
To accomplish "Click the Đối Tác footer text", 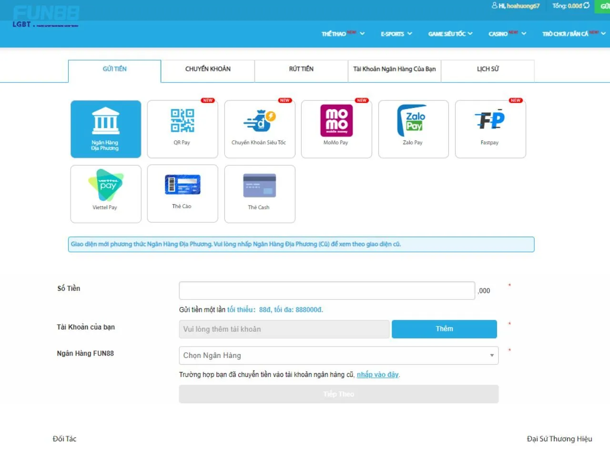I will click(x=64, y=439).
